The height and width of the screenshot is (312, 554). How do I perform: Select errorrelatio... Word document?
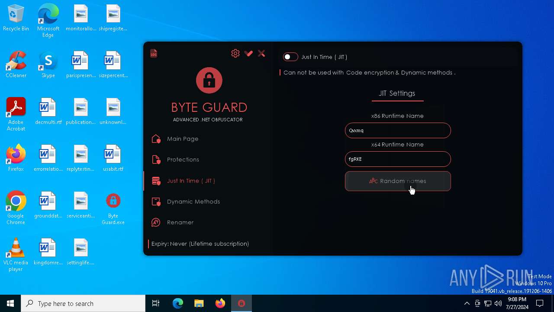point(48,159)
